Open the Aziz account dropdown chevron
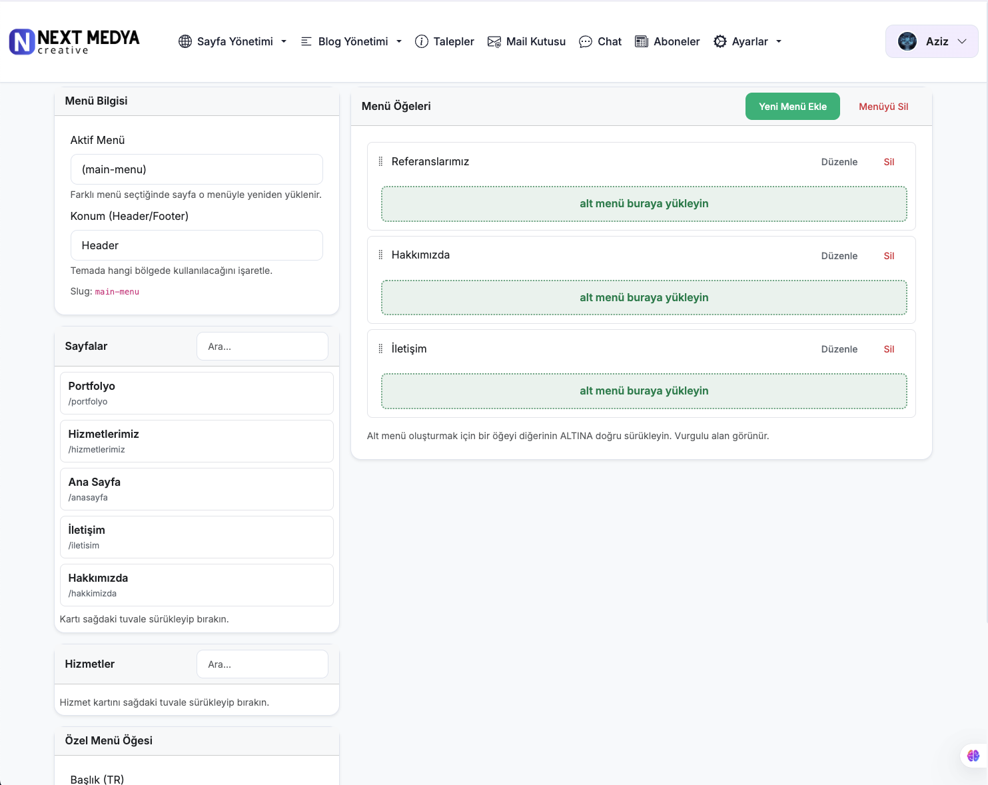Image resolution: width=988 pixels, height=785 pixels. coord(962,41)
